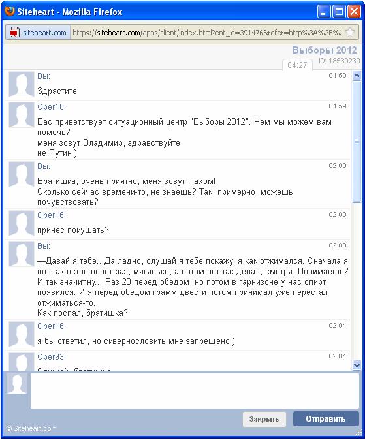Select the 04:27 timer tab
The height and width of the screenshot is (440, 365).
tap(297, 65)
